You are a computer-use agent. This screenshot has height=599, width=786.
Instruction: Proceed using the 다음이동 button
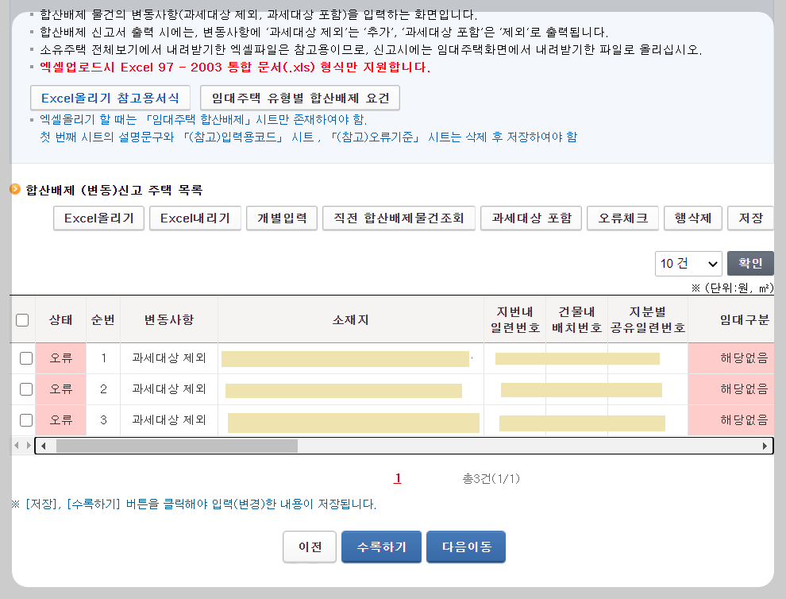(466, 547)
